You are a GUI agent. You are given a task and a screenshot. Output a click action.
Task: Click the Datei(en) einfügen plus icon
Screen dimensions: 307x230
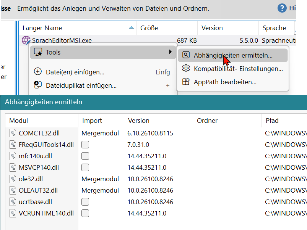[x=38, y=72]
